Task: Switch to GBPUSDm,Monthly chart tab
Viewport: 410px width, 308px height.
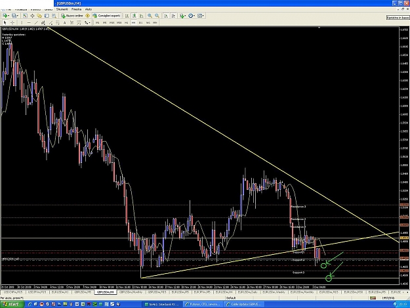Action: click(x=131, y=292)
